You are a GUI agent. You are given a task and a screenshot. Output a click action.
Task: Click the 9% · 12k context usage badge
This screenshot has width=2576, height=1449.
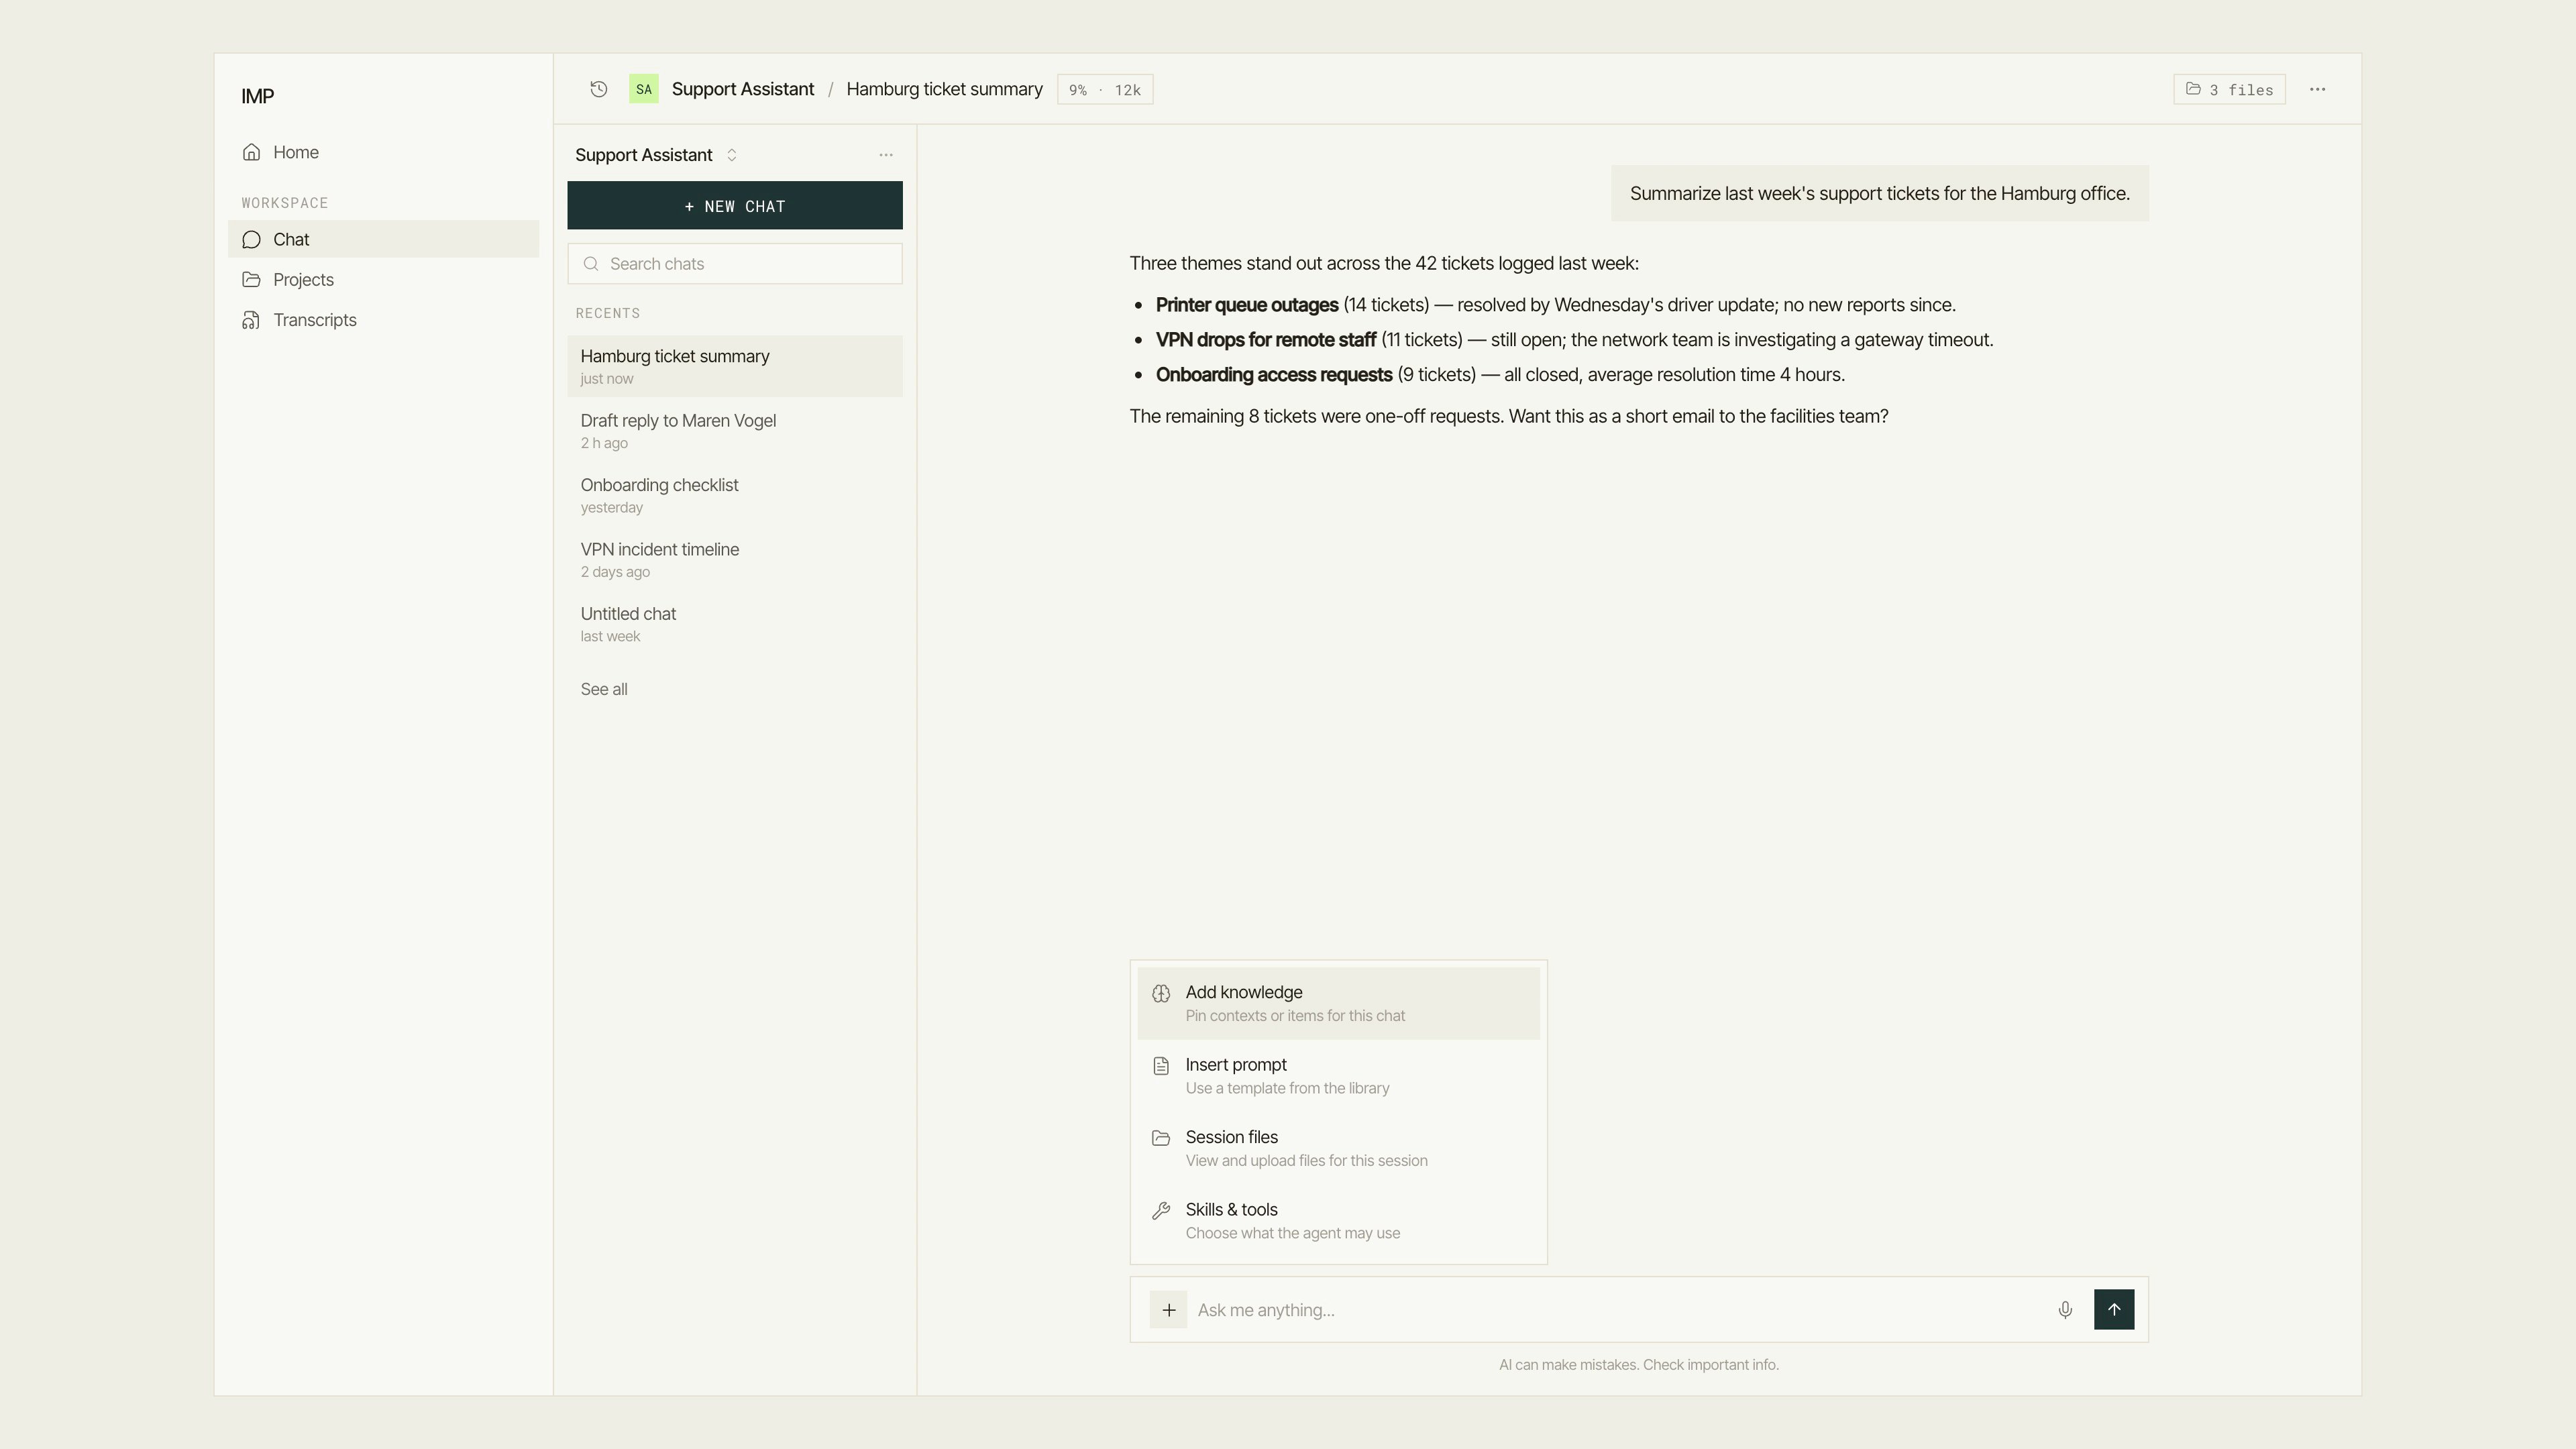1105,89
